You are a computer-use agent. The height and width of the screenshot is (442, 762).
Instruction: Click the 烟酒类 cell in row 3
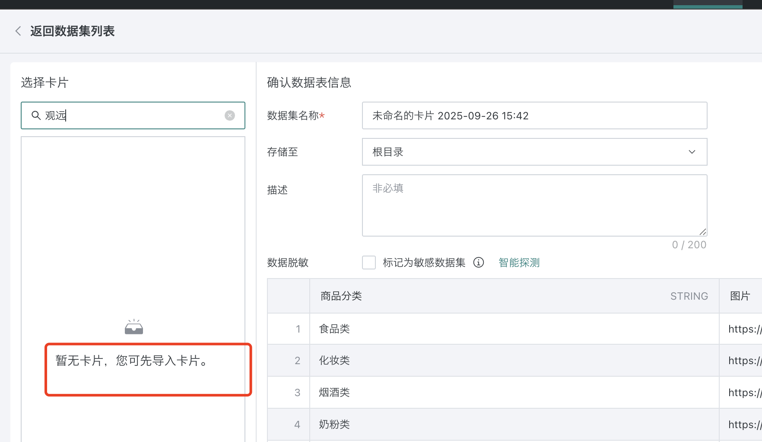point(334,393)
